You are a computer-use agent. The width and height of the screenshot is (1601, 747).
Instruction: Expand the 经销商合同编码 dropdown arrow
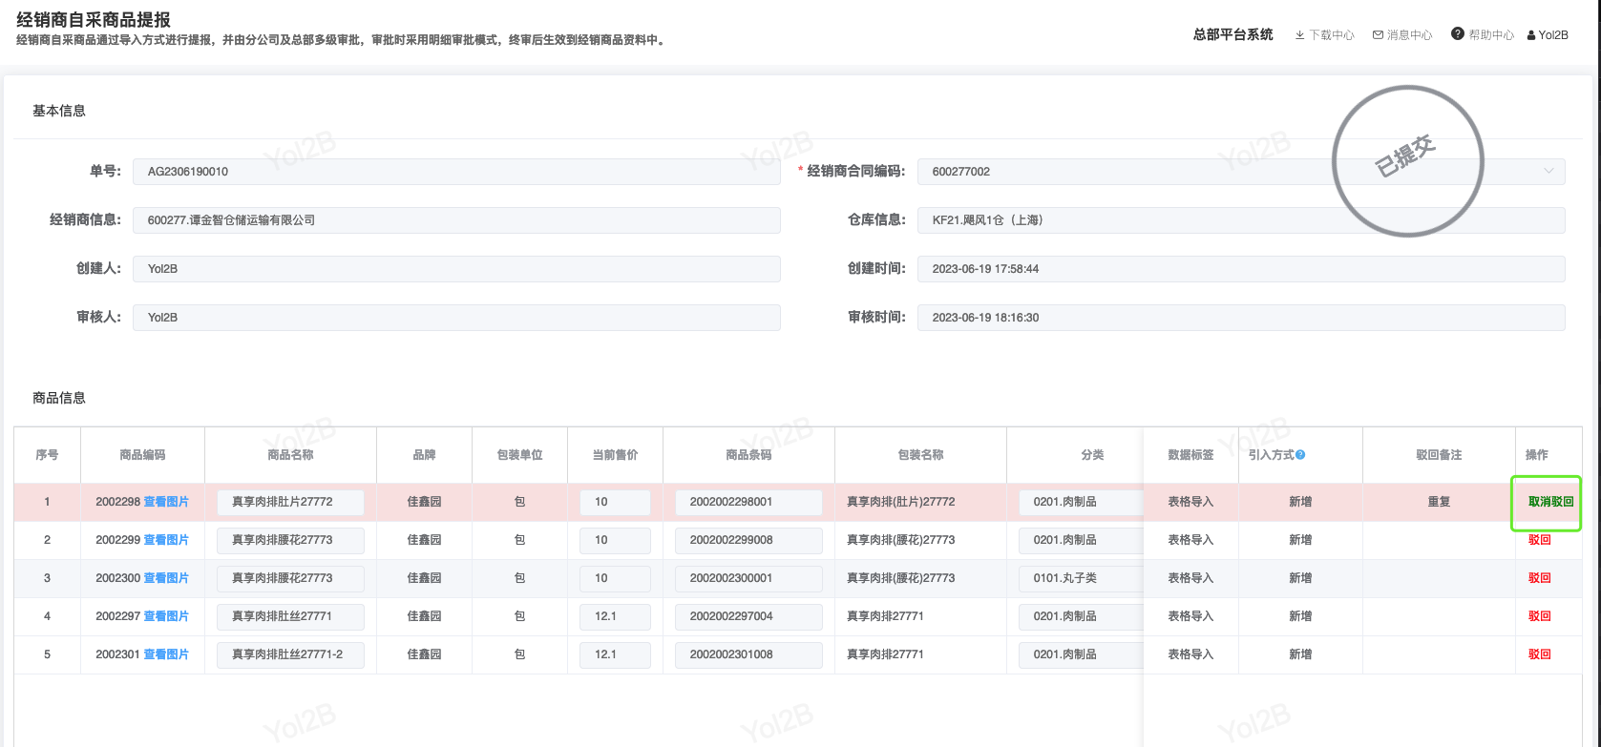click(1548, 172)
